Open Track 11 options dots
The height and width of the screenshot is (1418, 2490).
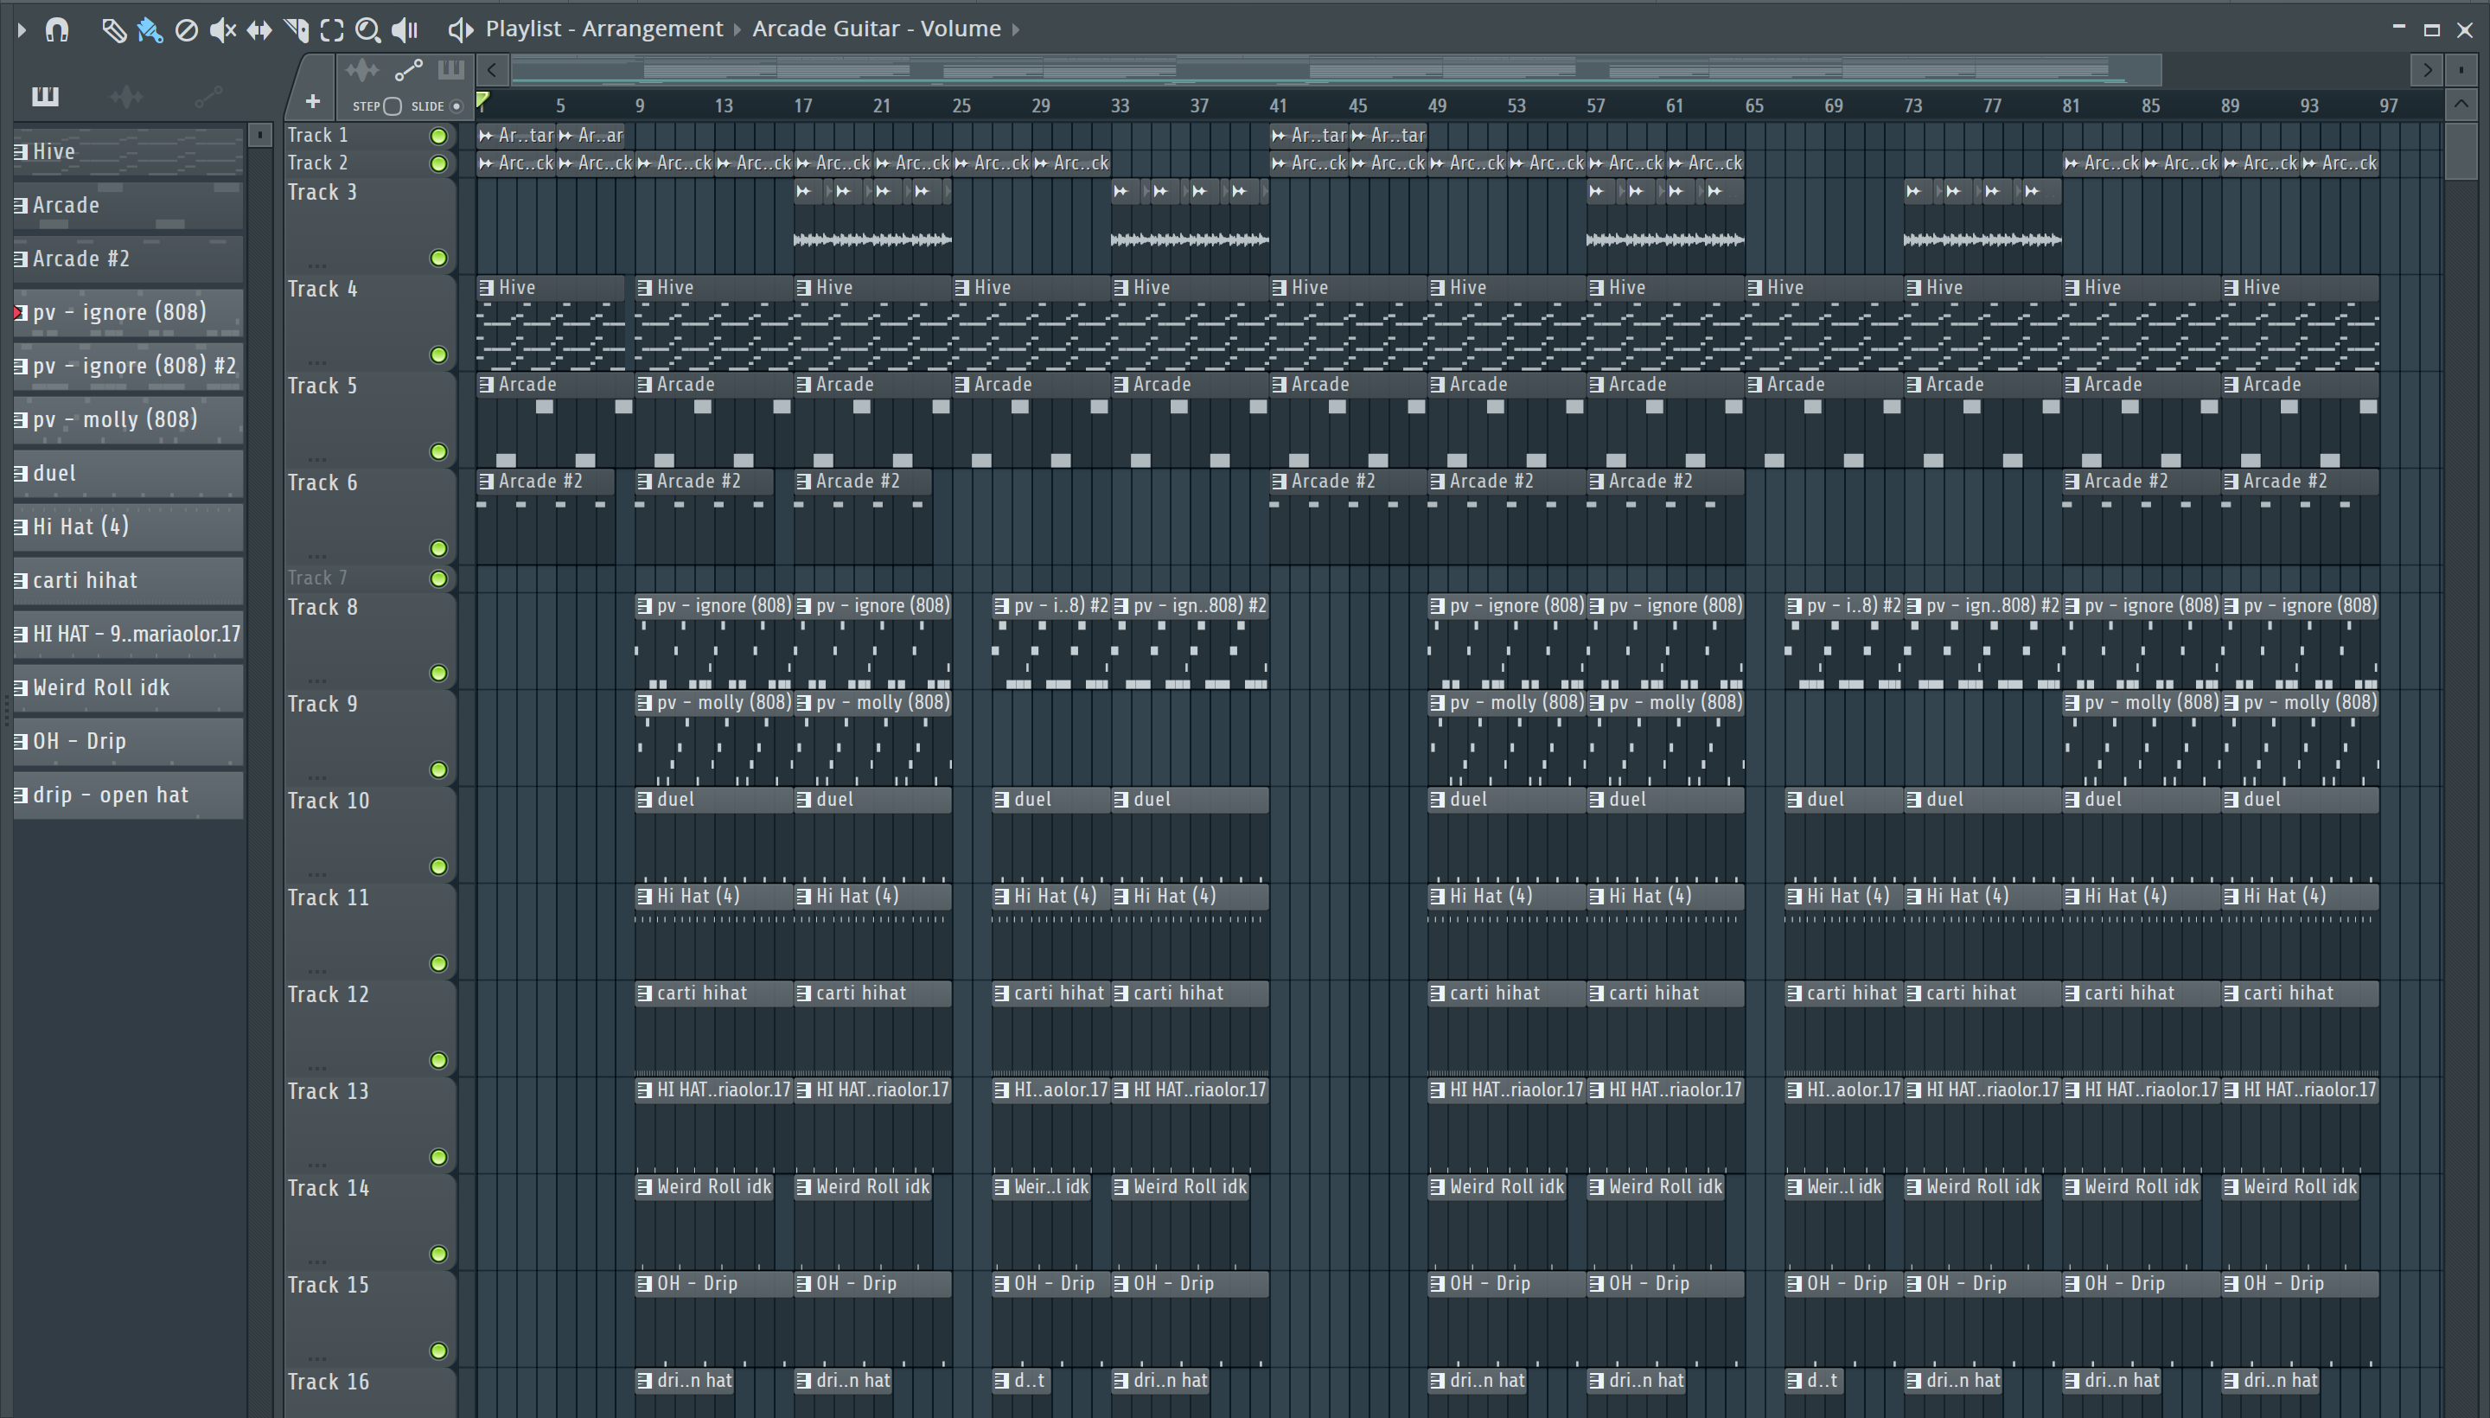pos(316,971)
